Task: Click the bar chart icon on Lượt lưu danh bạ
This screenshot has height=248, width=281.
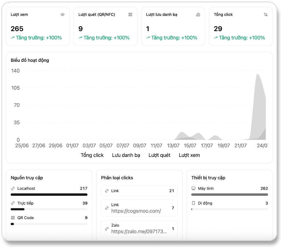Action: [x=198, y=15]
